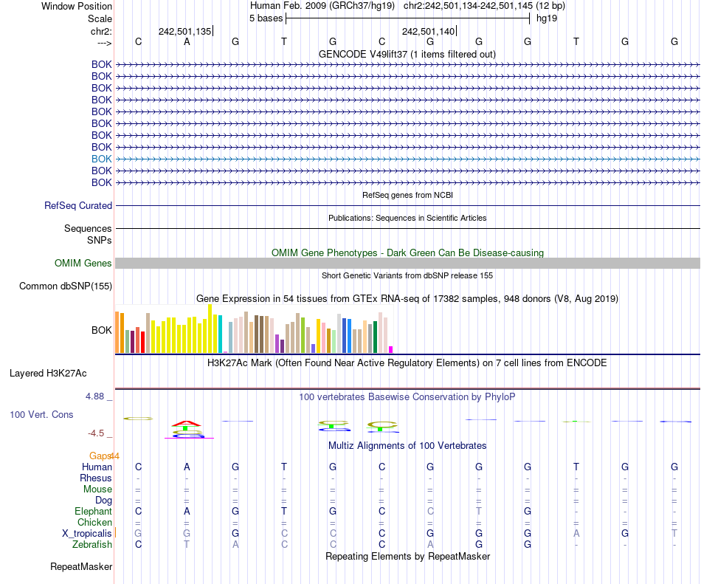The width and height of the screenshot is (701, 584).
Task: Click the '5 bases' scale text
Action: 266,18
